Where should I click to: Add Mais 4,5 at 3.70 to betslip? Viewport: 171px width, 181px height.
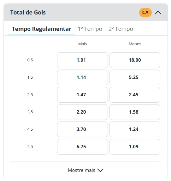click(82, 129)
